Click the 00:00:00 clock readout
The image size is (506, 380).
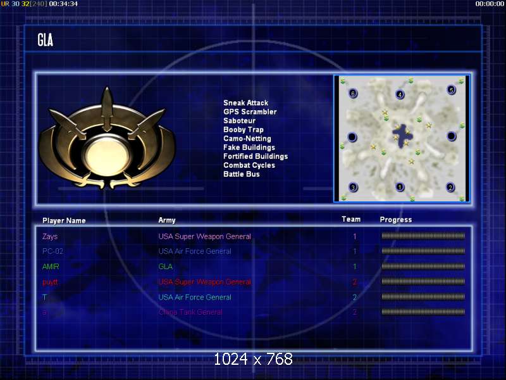(x=490, y=4)
